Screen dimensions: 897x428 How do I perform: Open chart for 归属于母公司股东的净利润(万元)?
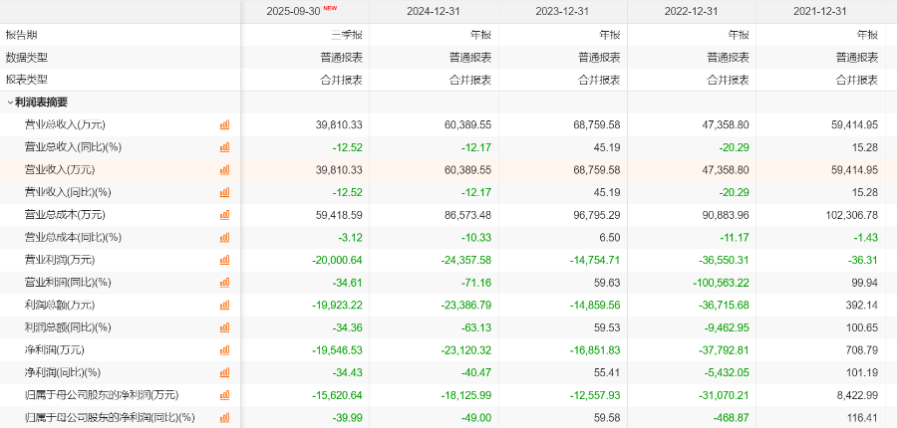(224, 394)
